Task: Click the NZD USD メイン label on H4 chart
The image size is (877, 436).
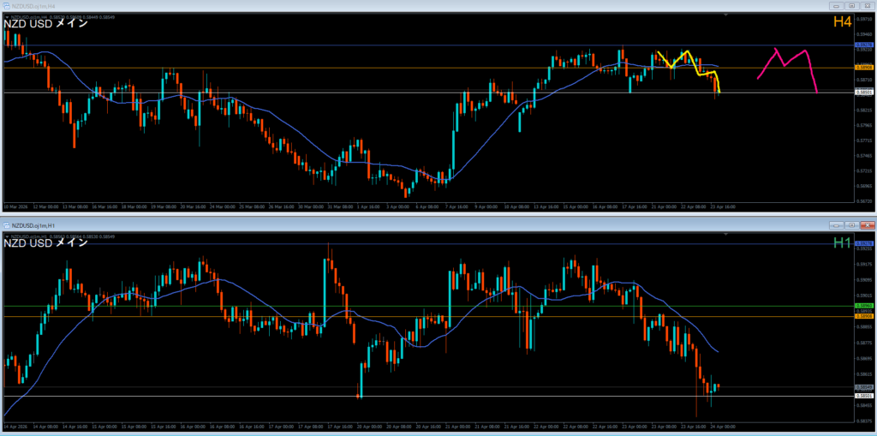Action: coord(45,24)
